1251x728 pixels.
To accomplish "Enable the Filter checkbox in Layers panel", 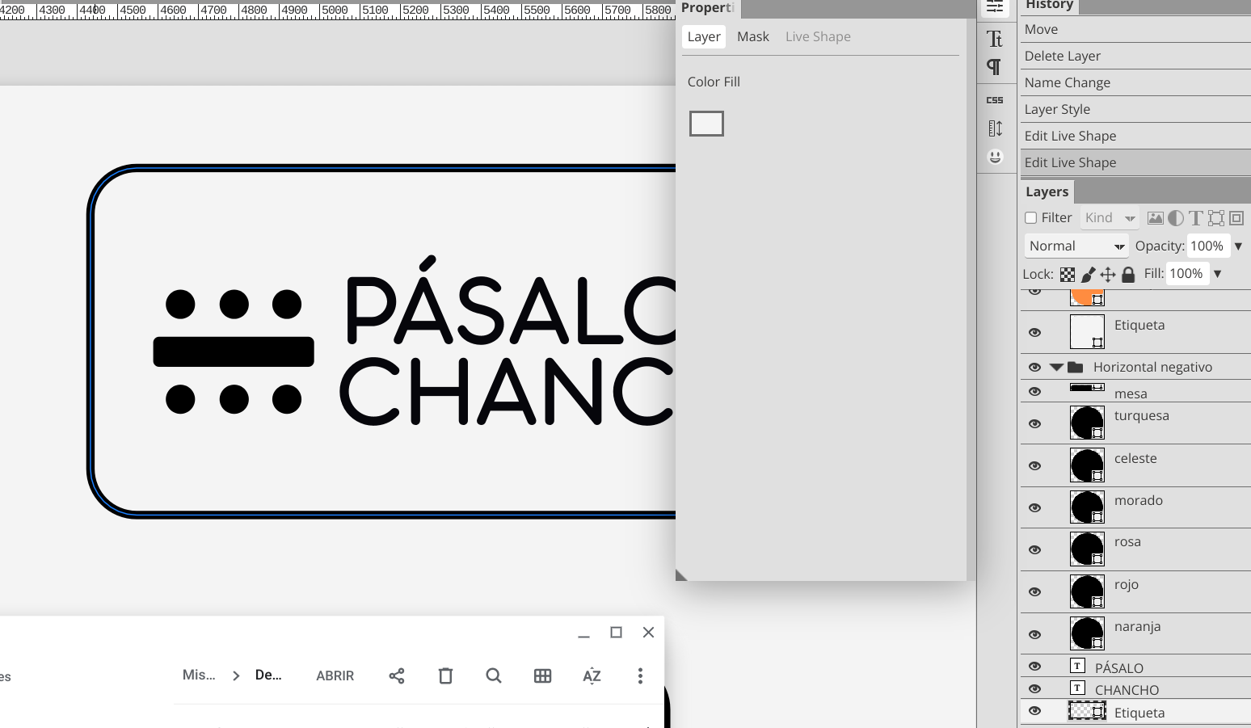I will coord(1030,217).
